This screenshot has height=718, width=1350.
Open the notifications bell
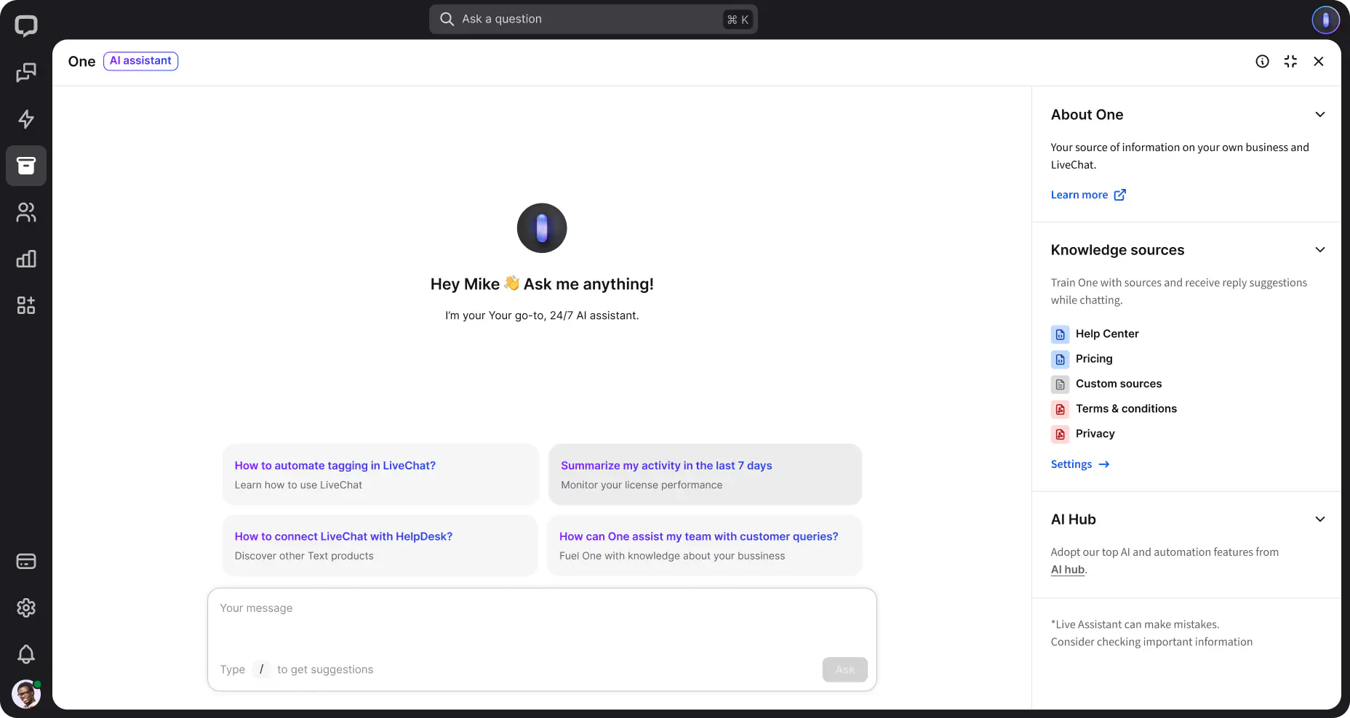[x=26, y=654]
